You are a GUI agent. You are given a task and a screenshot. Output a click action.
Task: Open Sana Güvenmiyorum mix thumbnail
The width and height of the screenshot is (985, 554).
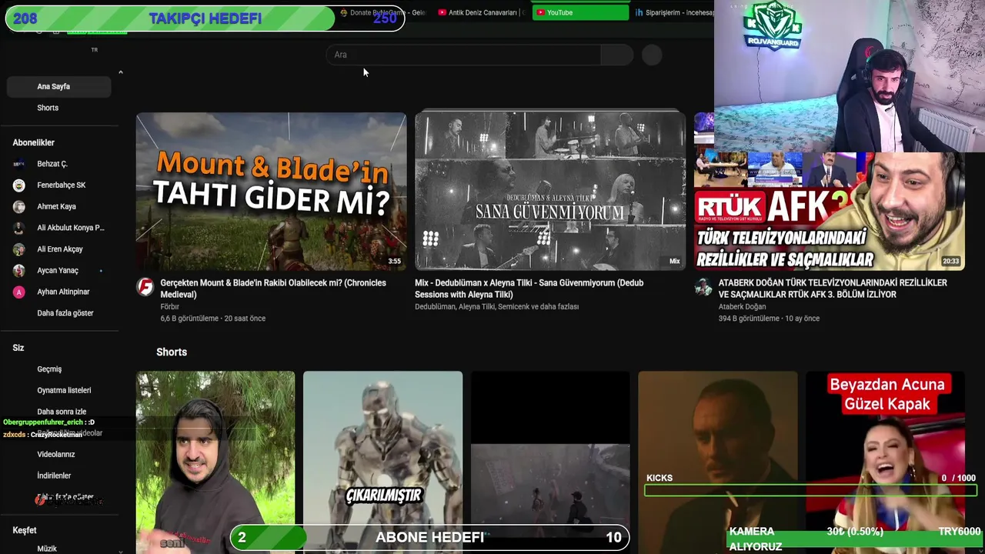click(x=550, y=192)
